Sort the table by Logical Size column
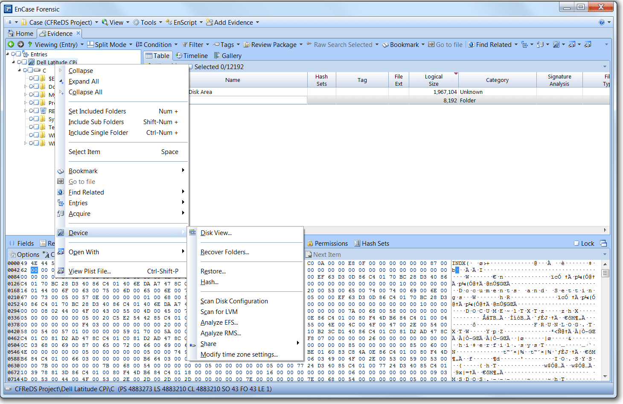The width and height of the screenshot is (623, 404). pos(434,80)
